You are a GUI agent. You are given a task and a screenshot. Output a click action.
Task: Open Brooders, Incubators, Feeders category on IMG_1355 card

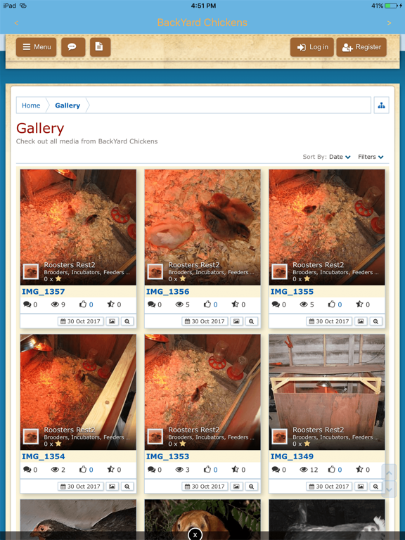click(335, 272)
